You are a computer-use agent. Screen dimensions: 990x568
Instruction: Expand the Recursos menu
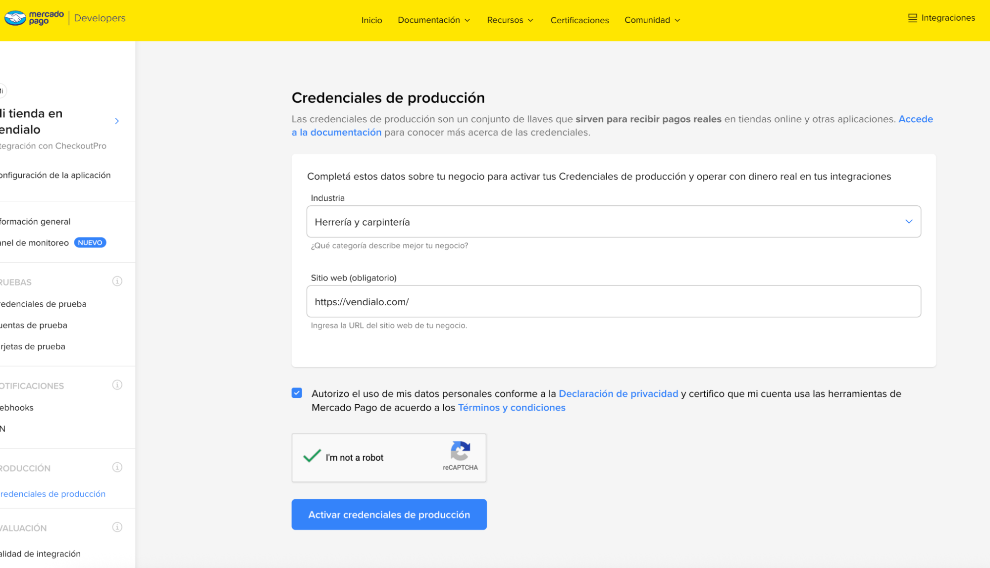pos(510,20)
